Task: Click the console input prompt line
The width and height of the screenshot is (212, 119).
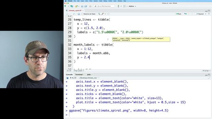Action: [x=138, y=115]
